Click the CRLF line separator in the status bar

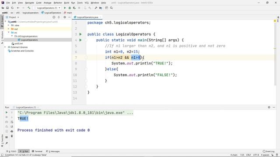248,155
